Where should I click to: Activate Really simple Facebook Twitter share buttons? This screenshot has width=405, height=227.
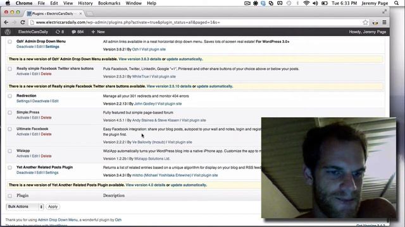(x=23, y=74)
